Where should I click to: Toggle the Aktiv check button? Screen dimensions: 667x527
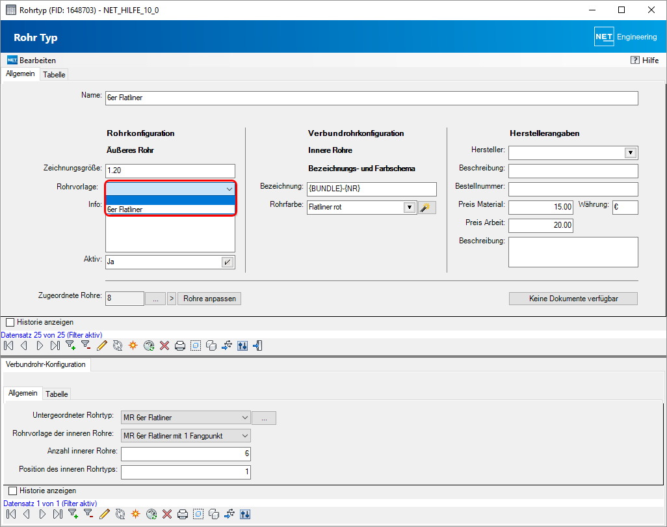[228, 262]
